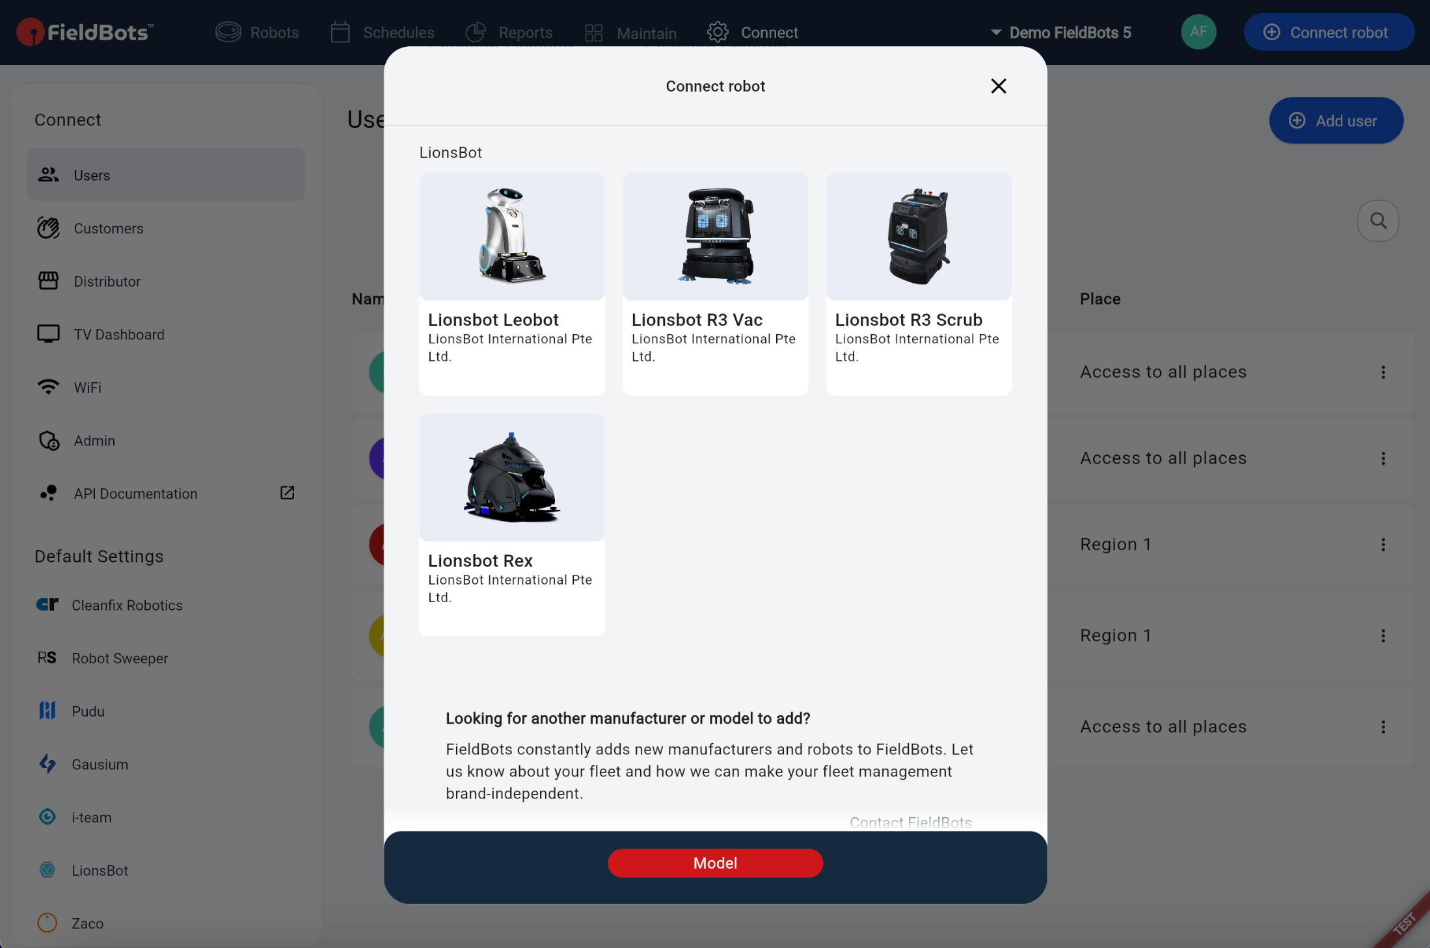1430x948 pixels.
Task: Click the Zaco circle icon
Action: click(x=47, y=923)
